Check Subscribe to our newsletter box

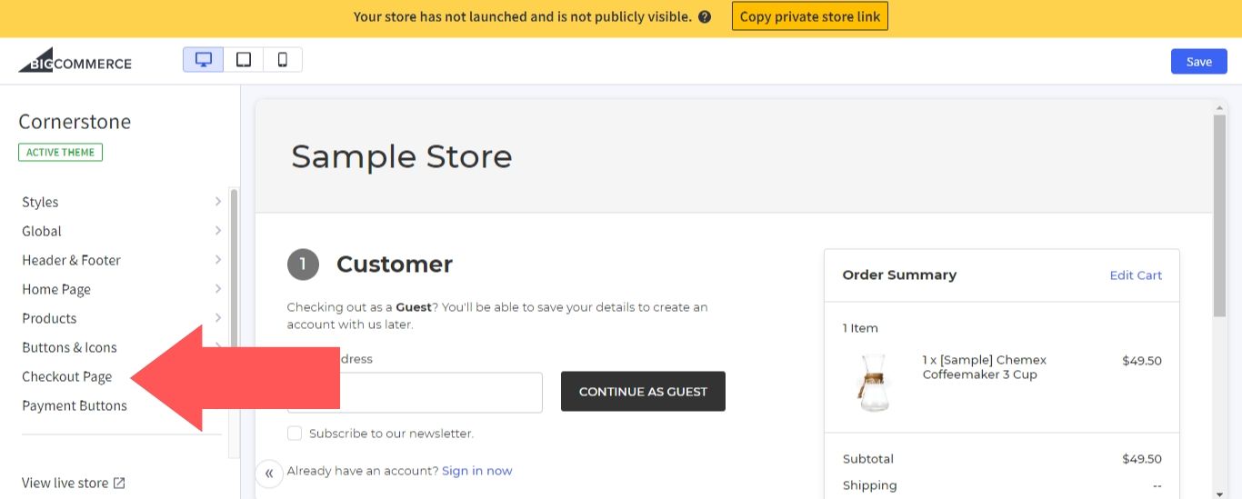295,434
